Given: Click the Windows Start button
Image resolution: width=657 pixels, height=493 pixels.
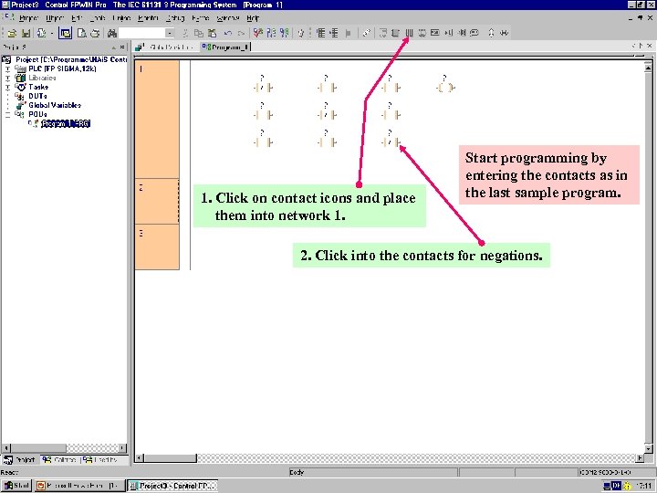Looking at the screenshot, I should tap(16, 486).
